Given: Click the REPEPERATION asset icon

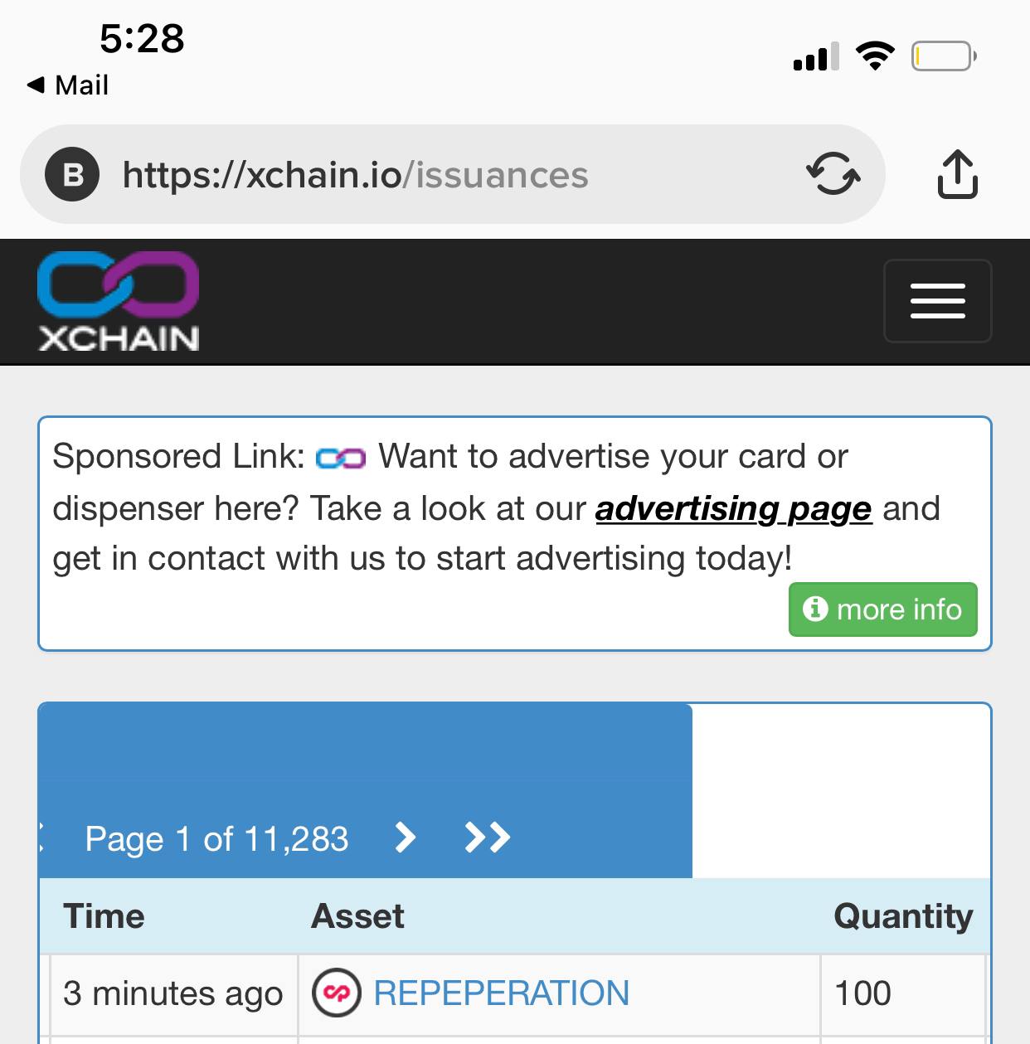Looking at the screenshot, I should pyautogui.click(x=336, y=993).
